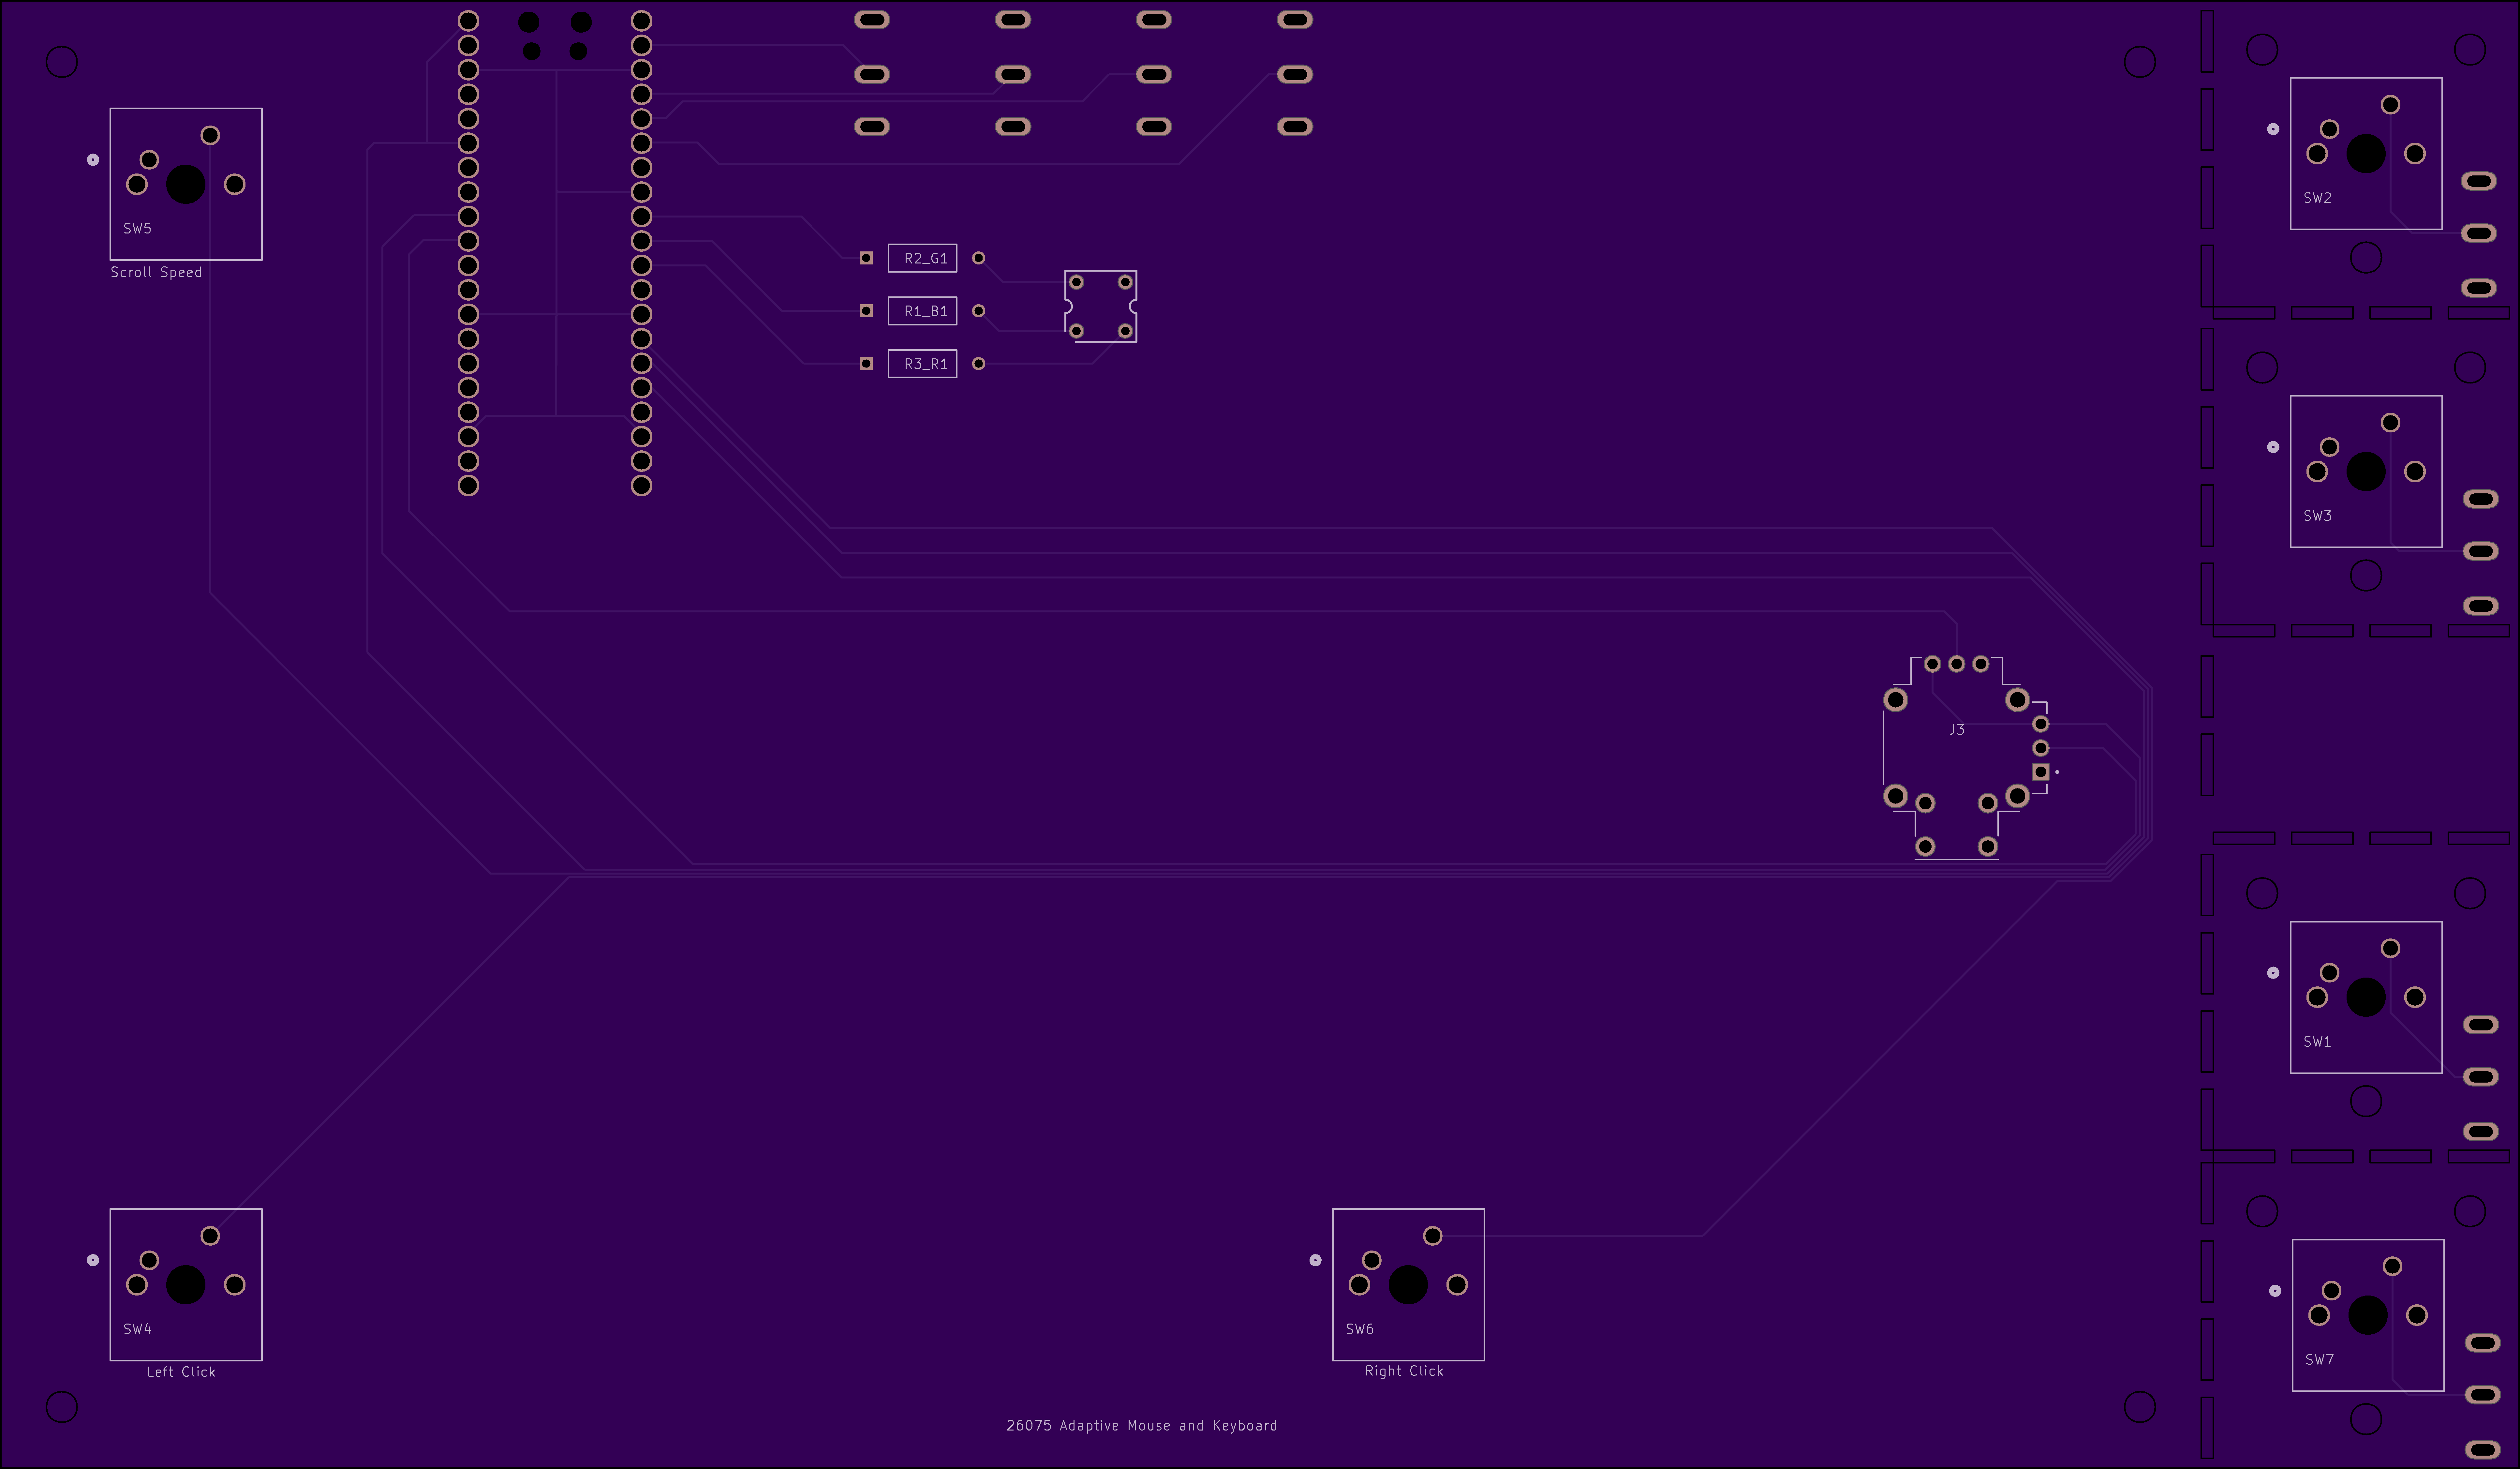Viewport: 2520px width, 1469px height.
Task: Click the SW6 switch center hole
Action: pos(1408,1285)
